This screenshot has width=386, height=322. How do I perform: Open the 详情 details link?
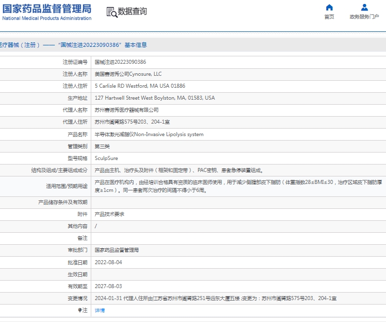(100, 310)
